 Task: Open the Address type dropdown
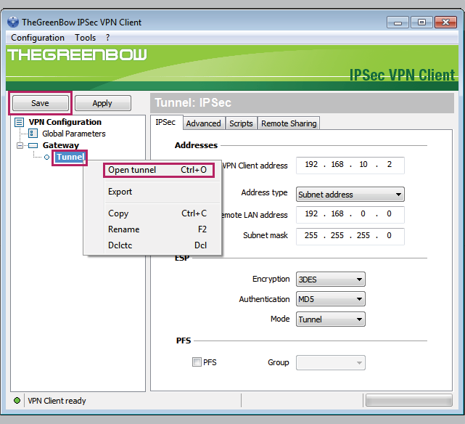350,194
